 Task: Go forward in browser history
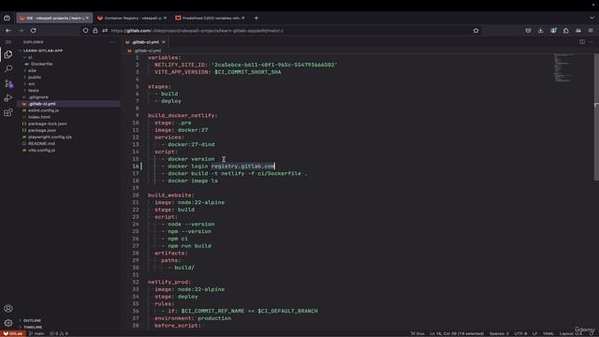pos(21,30)
